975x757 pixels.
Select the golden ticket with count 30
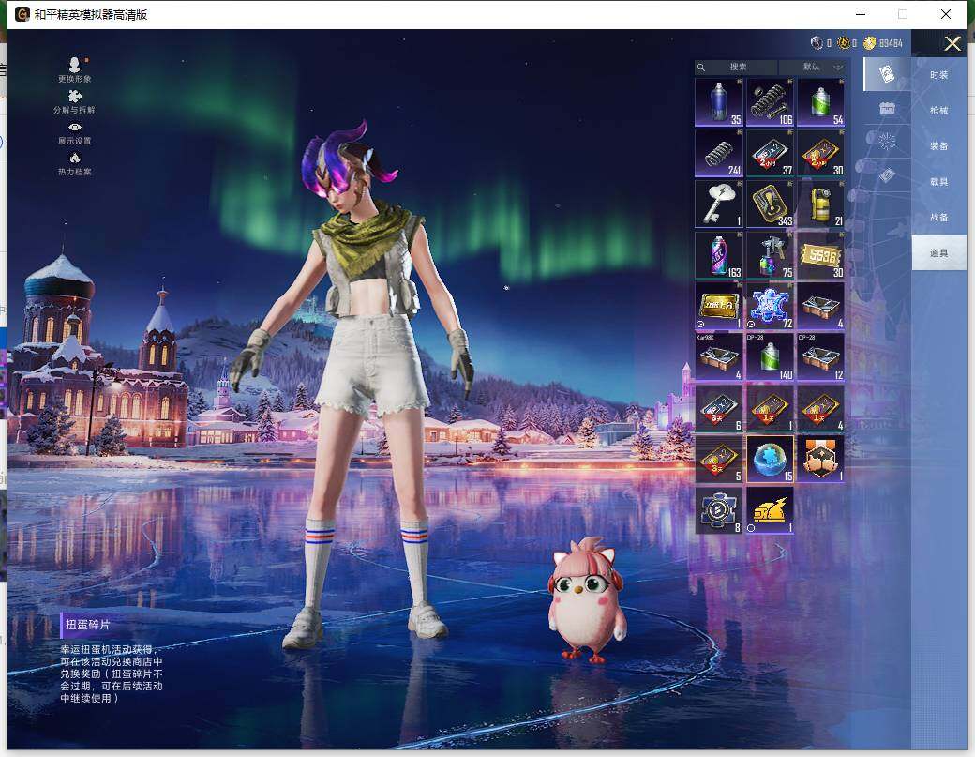tap(821, 255)
